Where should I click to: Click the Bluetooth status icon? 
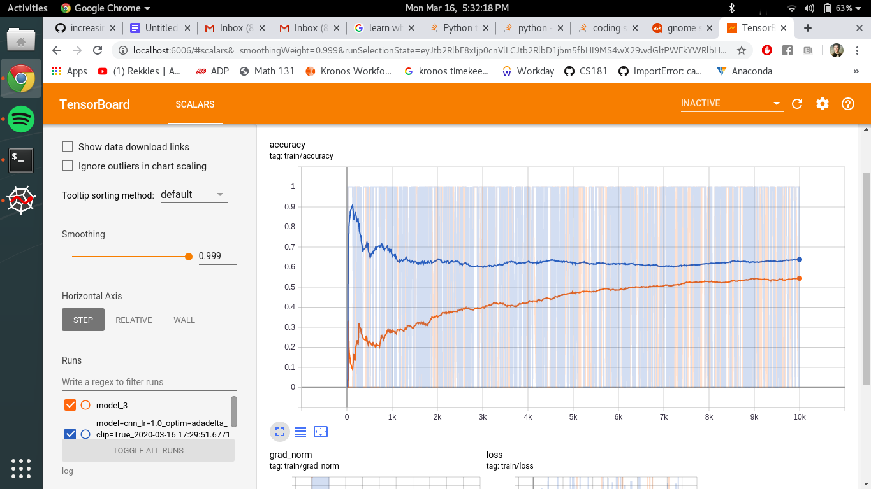pyautogui.click(x=732, y=8)
